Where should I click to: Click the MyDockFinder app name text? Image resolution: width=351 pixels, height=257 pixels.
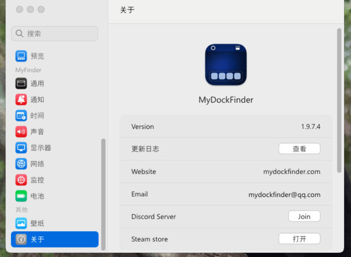pyautogui.click(x=226, y=100)
